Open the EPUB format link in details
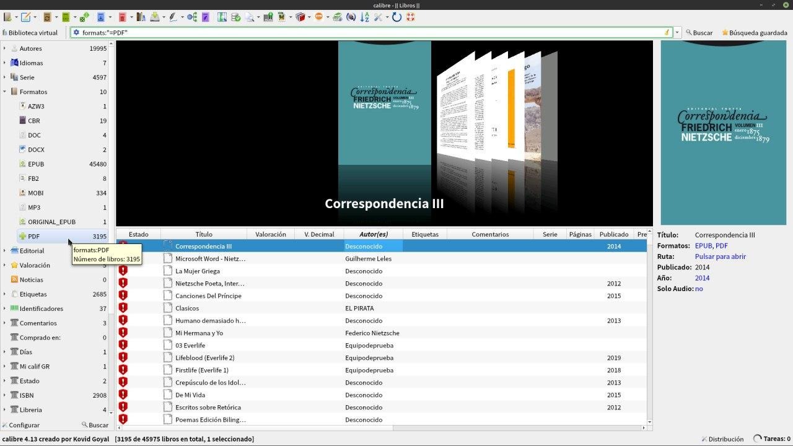The width and height of the screenshot is (793, 446). (703, 246)
